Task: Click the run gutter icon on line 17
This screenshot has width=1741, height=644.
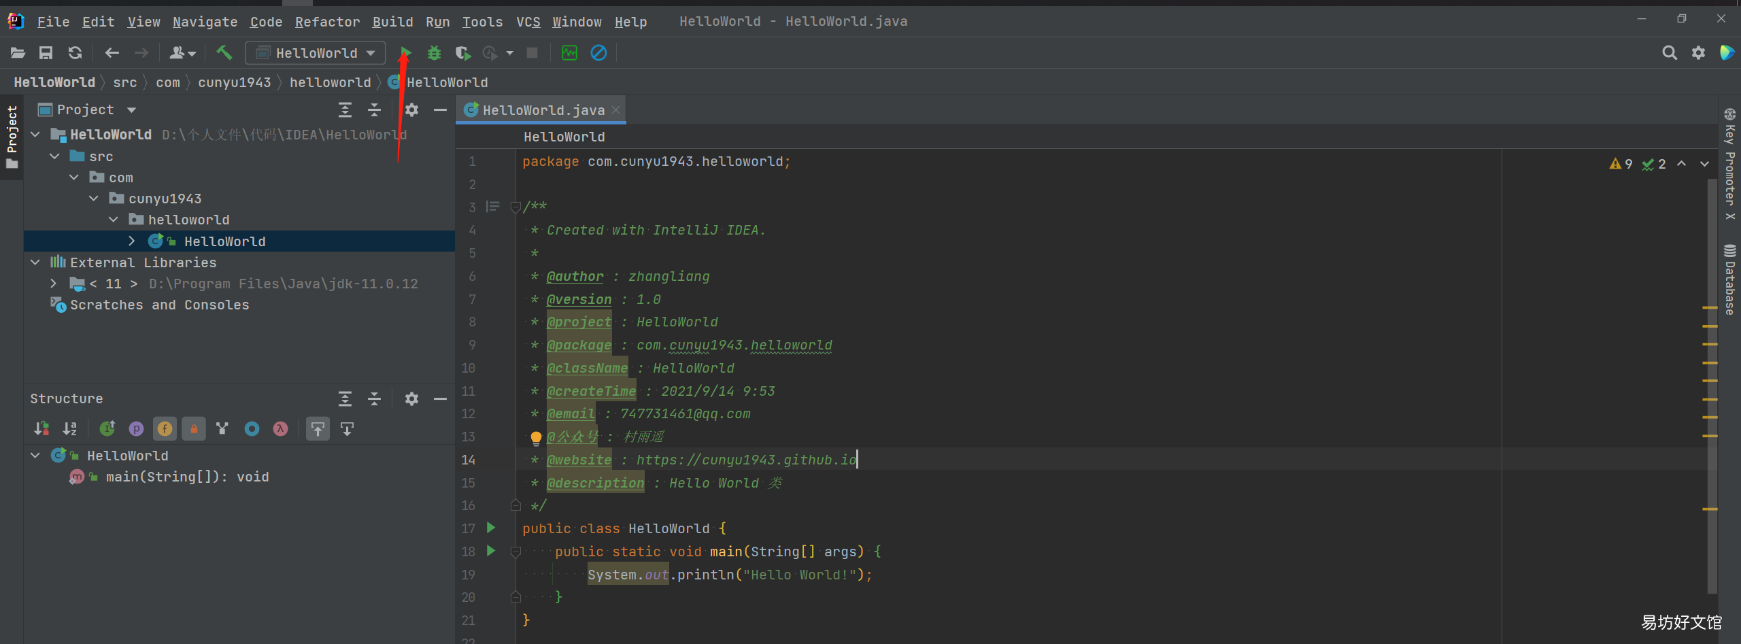Action: click(x=491, y=528)
